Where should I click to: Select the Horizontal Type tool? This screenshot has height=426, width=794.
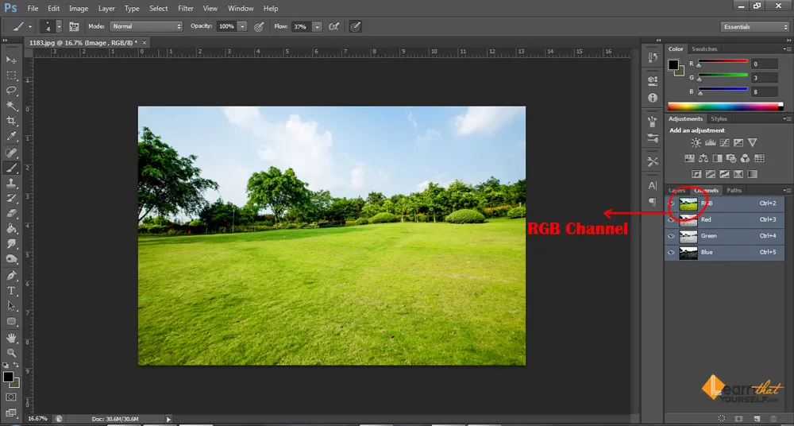(11, 291)
